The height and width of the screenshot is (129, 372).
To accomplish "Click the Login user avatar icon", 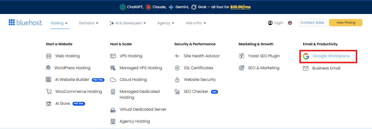I will pyautogui.click(x=270, y=23).
